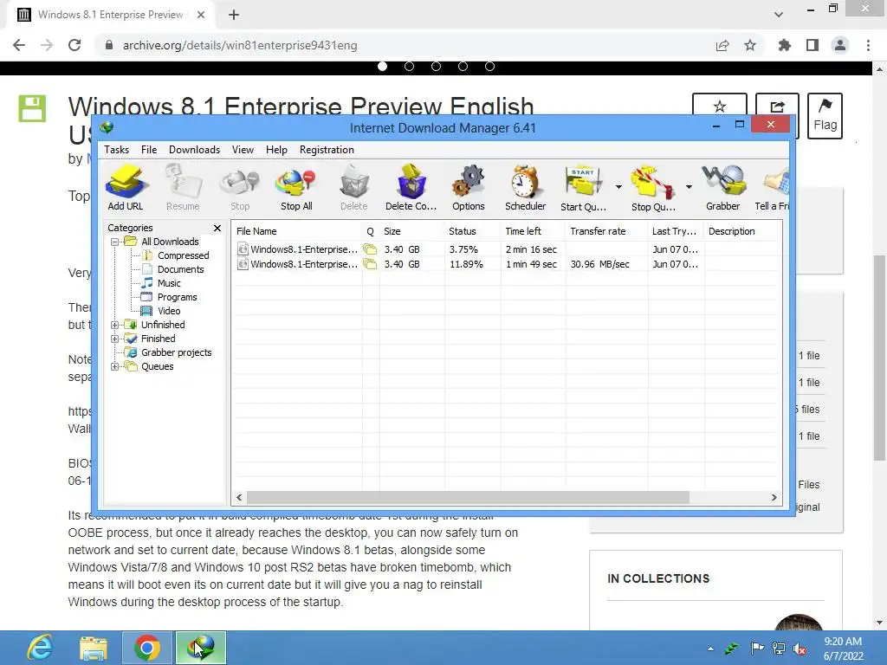Select the Grabber projects item
This screenshot has height=665, width=887.
[176, 353]
